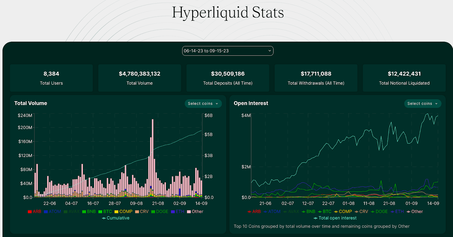Click the $2M label on Open Interest axis
The height and width of the screenshot is (237, 453).
[246, 167]
